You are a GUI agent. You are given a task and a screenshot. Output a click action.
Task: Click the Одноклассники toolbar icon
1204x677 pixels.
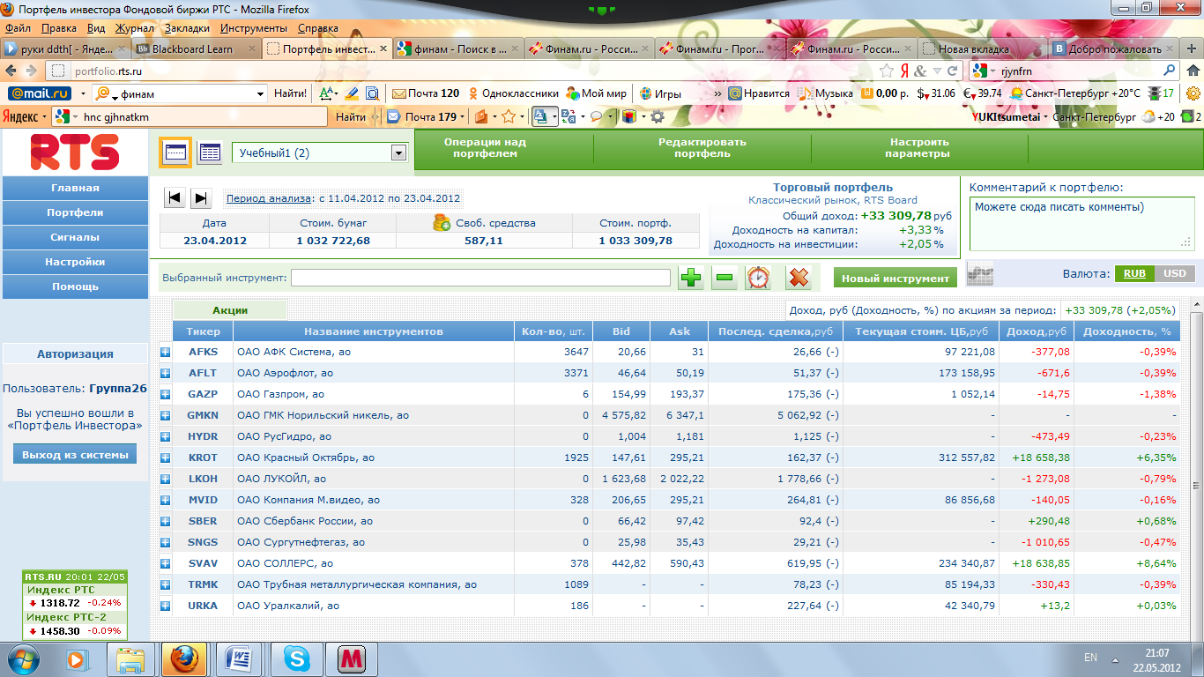tap(473, 93)
